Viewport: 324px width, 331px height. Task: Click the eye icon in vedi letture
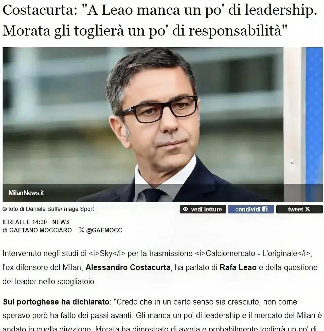[186, 209]
